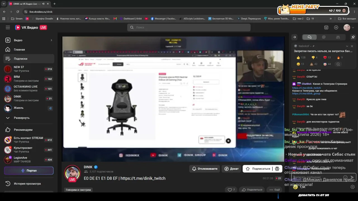
Task: React with thumbs up on pinned message
Action: coord(301,58)
